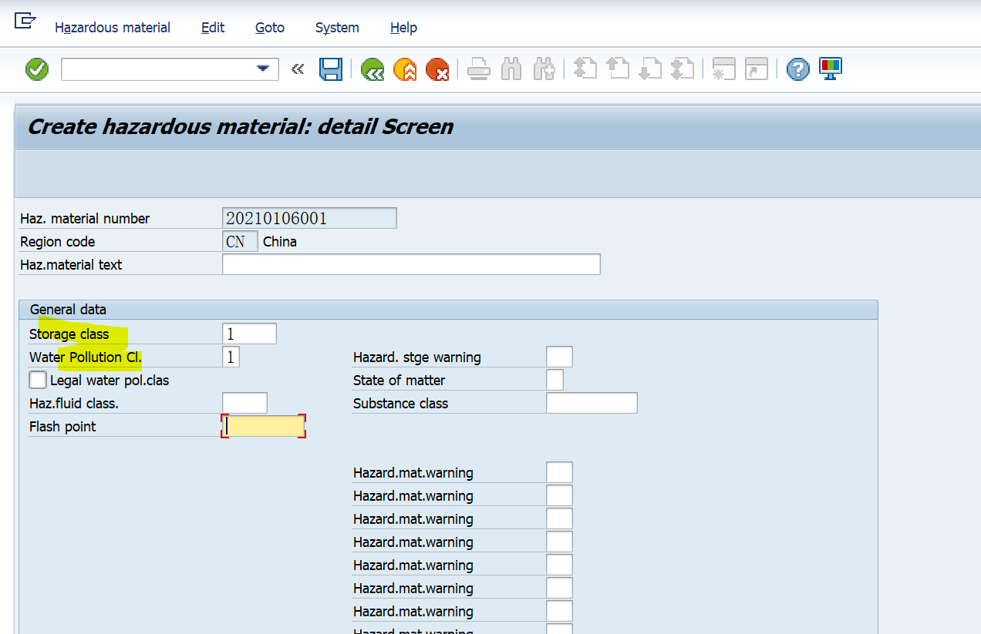This screenshot has width=981, height=634.
Task: Open the command field dropdown arrow
Action: (263, 69)
